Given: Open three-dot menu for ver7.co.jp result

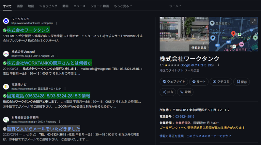Looking at the screenshot, I should coord(57,56).
